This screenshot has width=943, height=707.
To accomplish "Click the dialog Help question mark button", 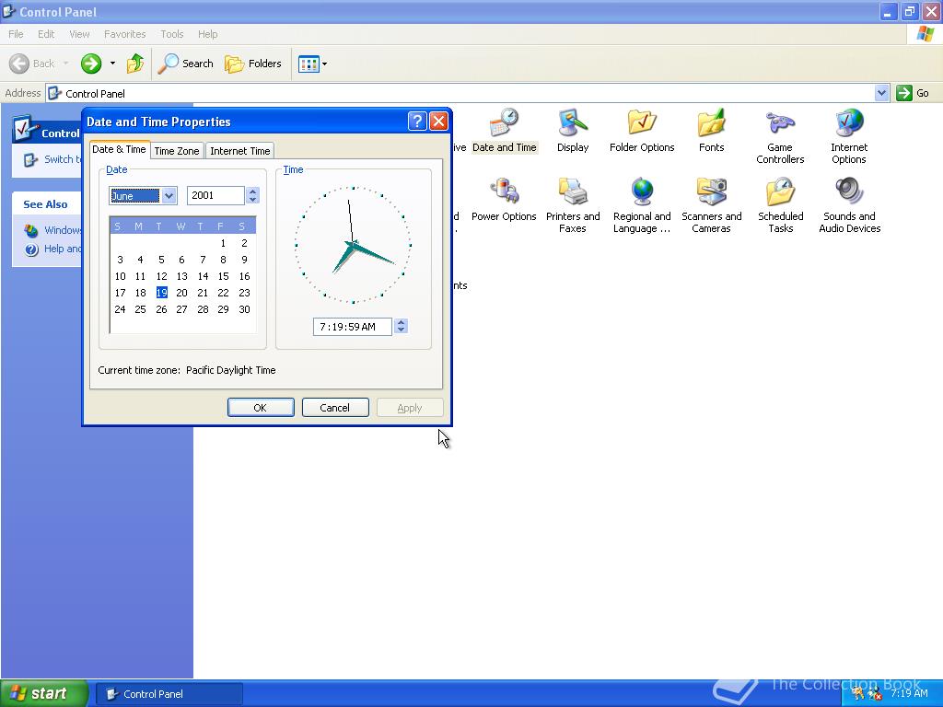I will coord(417,122).
